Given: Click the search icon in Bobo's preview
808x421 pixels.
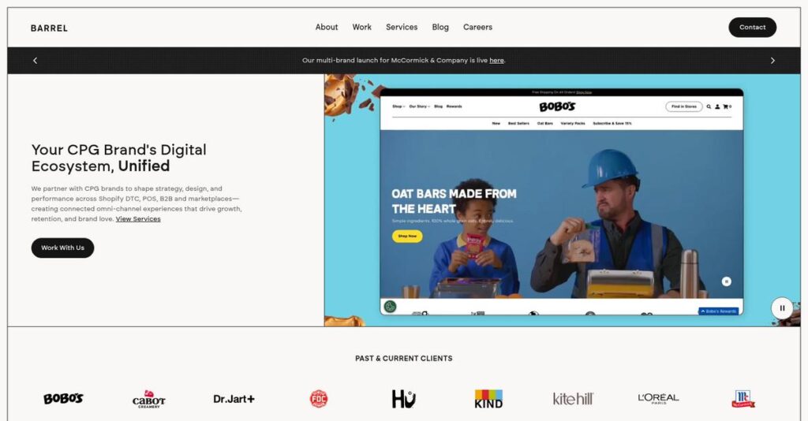Looking at the screenshot, I should coord(709,106).
